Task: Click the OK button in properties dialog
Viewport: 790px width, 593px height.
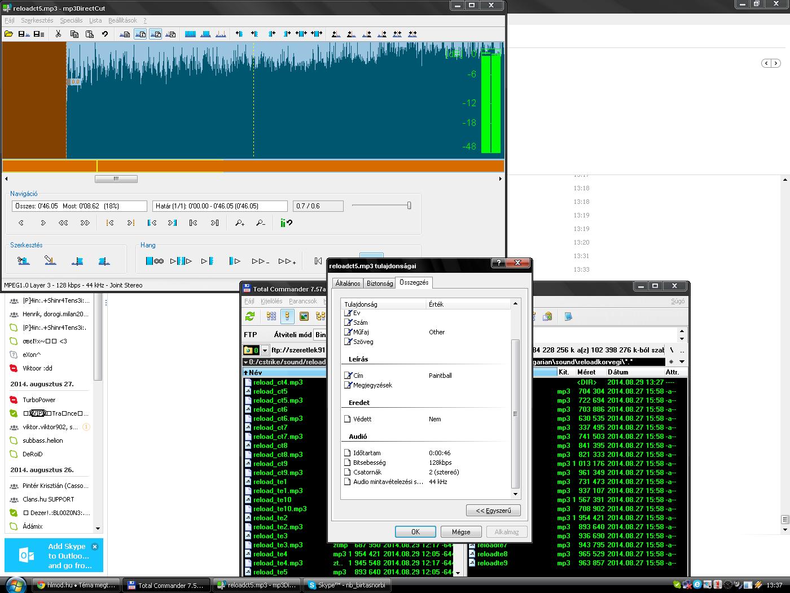Action: [x=415, y=531]
